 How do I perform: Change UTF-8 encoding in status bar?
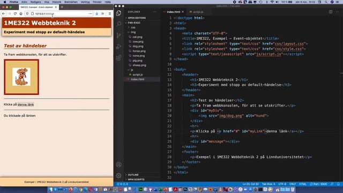(x=282, y=184)
